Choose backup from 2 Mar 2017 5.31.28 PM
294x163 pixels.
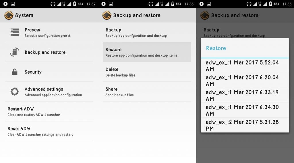coord(245,125)
